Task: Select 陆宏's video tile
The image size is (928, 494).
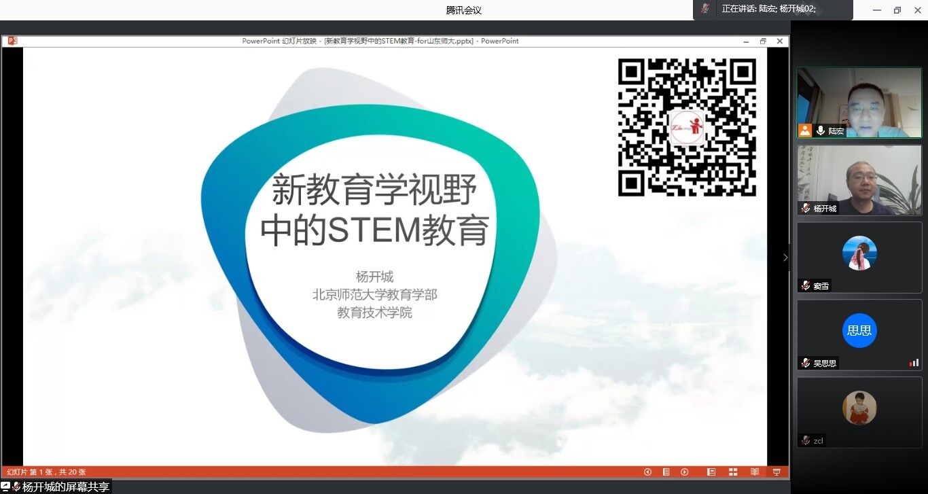Action: click(859, 102)
